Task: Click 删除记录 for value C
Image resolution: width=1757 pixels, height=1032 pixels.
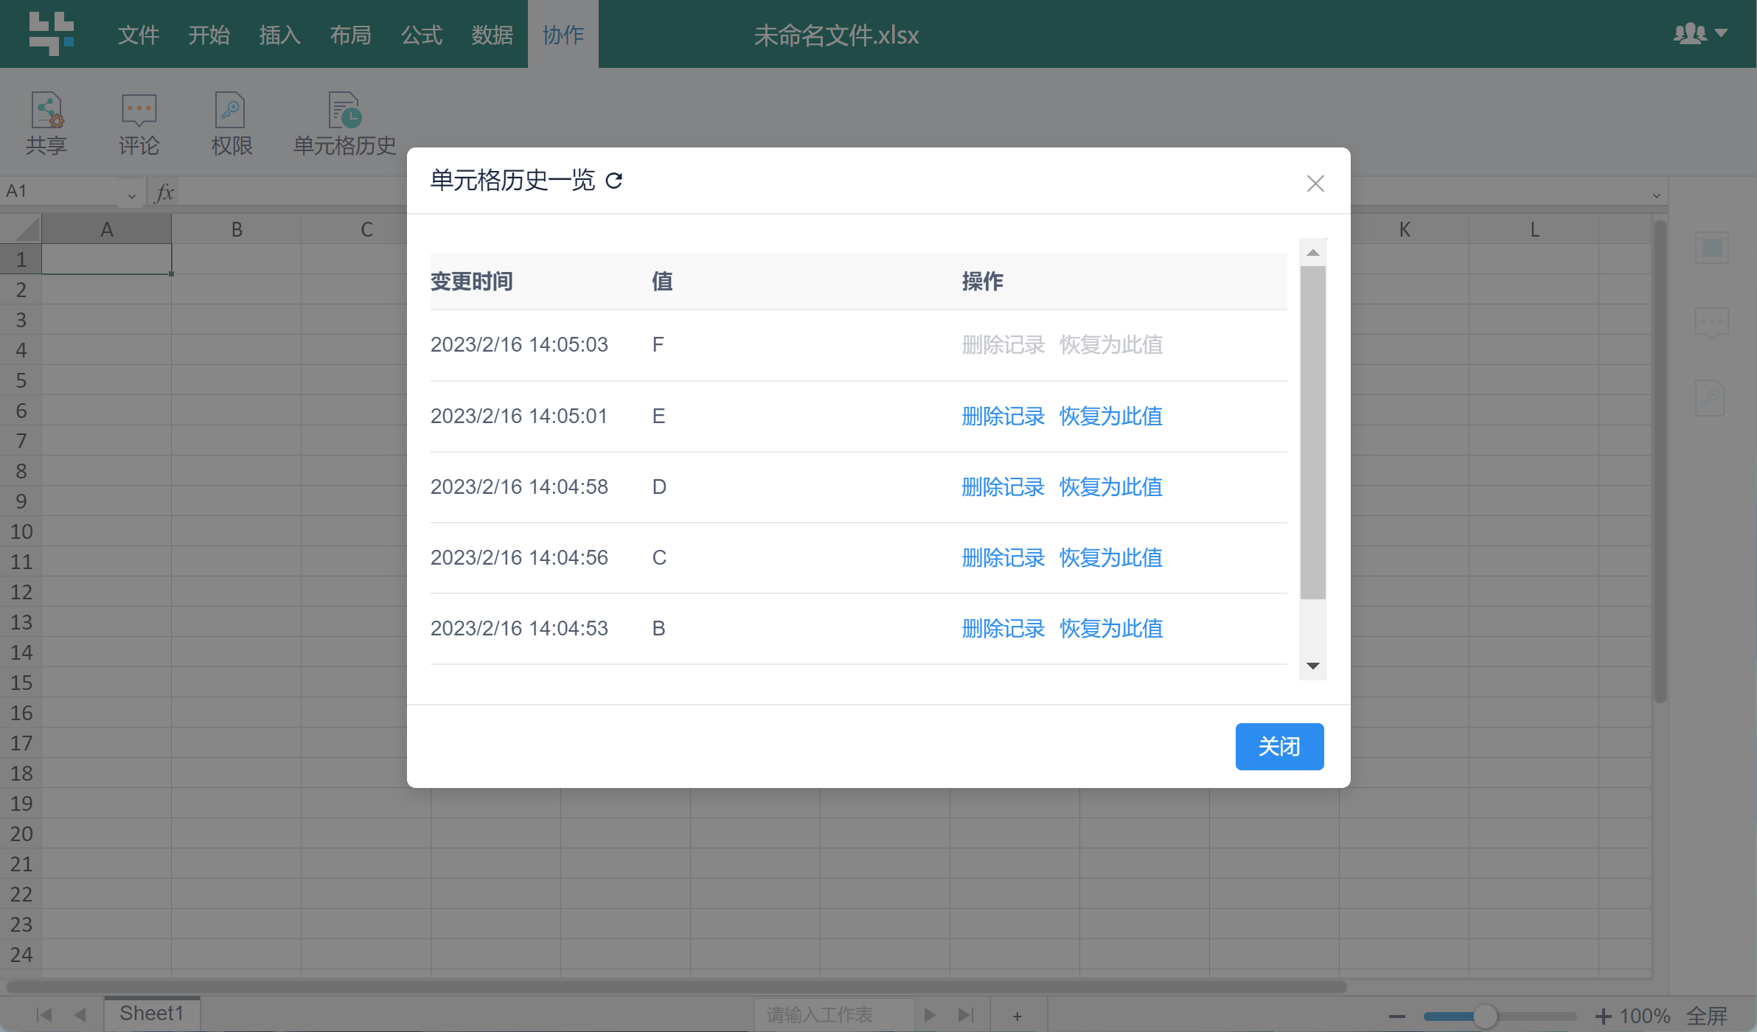Action: point(1003,558)
